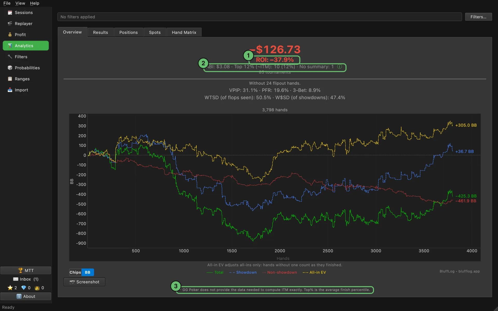
Task: Click the blue diamond icon
Action: [24, 288]
